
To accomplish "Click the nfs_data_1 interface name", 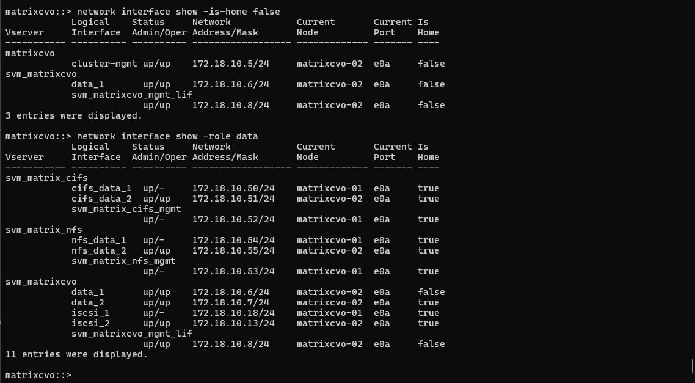I will (98, 240).
